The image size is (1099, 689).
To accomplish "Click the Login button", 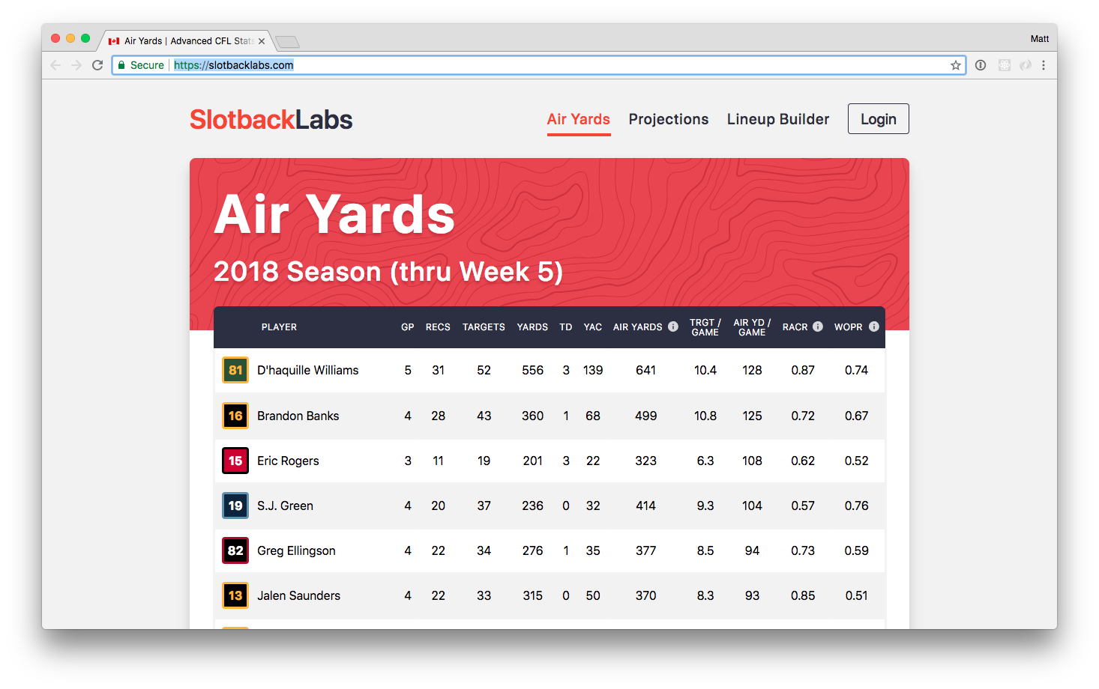I will pyautogui.click(x=879, y=119).
